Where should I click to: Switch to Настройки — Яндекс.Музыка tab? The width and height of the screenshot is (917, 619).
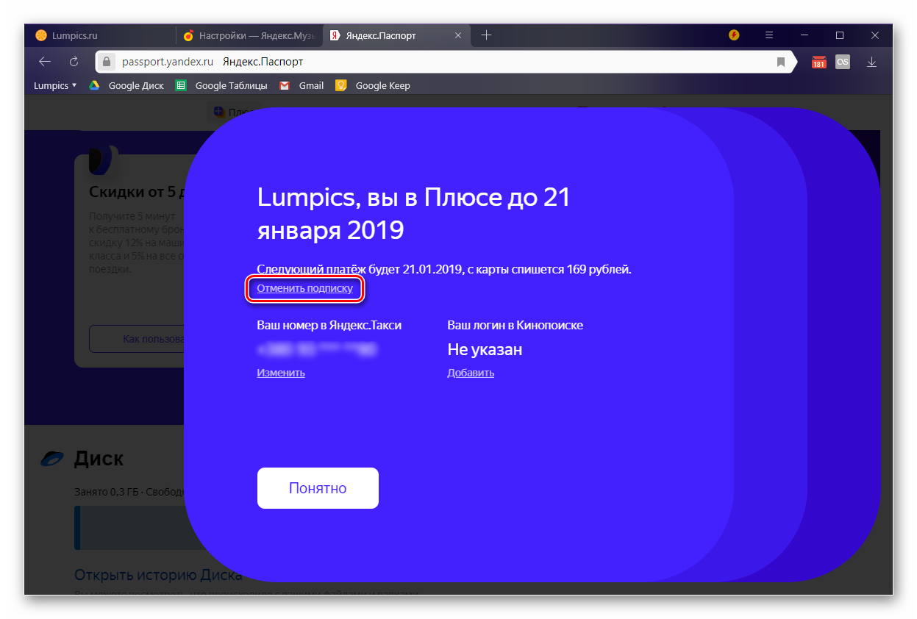click(249, 35)
